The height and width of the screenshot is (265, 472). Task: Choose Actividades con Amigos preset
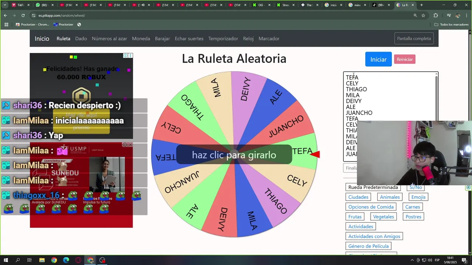click(374, 236)
